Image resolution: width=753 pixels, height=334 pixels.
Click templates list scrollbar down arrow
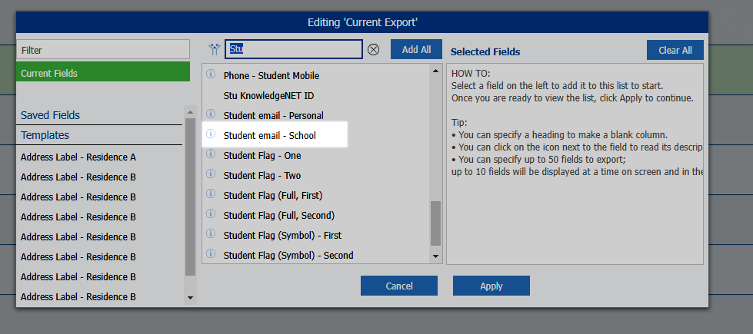190,298
